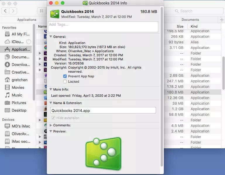Open Downloads folder in sidebar
Image resolution: width=225 pixels, height=175 pixels.
coord(17,64)
